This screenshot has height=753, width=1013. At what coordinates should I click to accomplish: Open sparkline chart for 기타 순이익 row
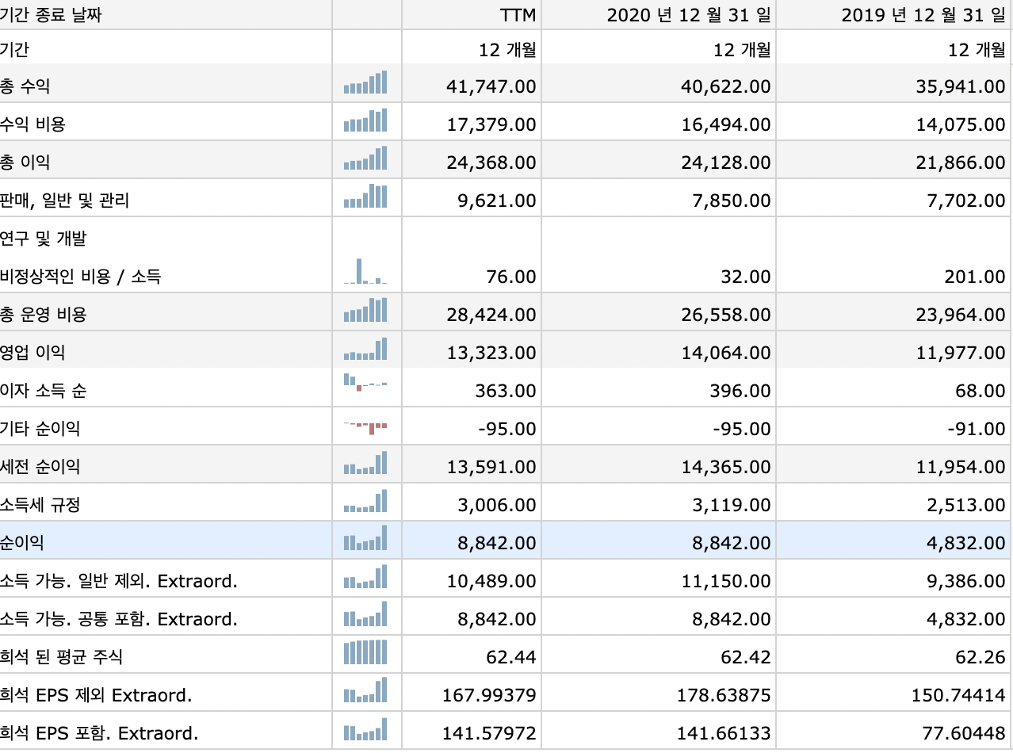pos(365,428)
